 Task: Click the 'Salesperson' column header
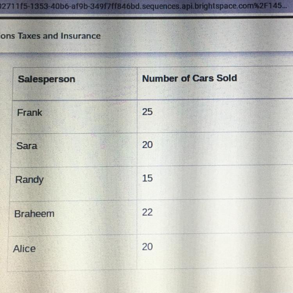click(x=46, y=79)
